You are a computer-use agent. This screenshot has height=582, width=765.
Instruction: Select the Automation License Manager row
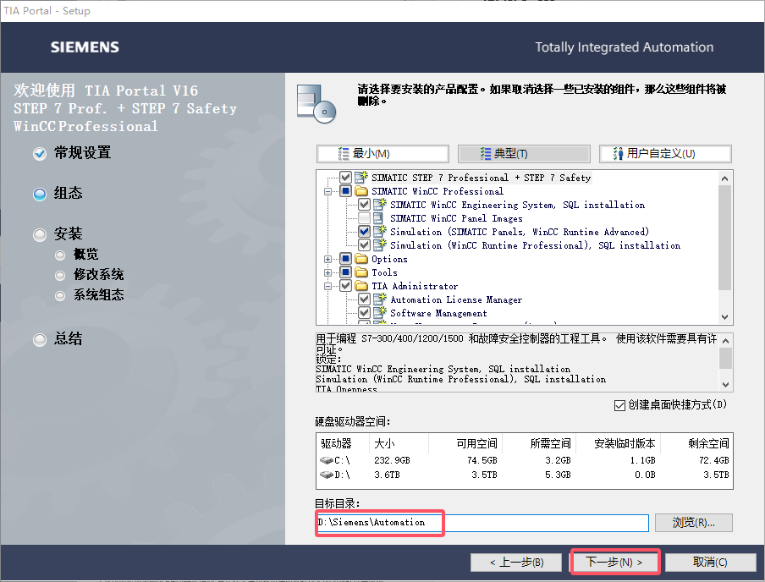(456, 299)
